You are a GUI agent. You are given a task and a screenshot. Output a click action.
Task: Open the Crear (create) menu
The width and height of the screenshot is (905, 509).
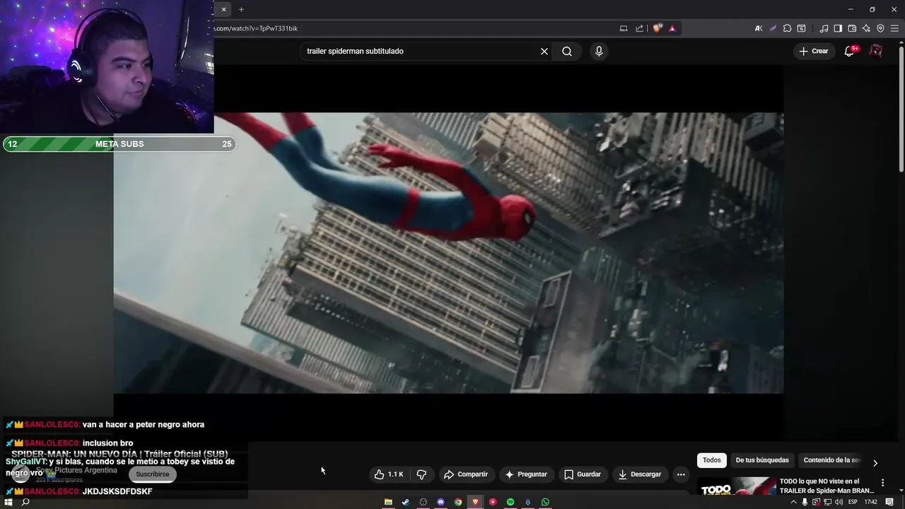(813, 51)
